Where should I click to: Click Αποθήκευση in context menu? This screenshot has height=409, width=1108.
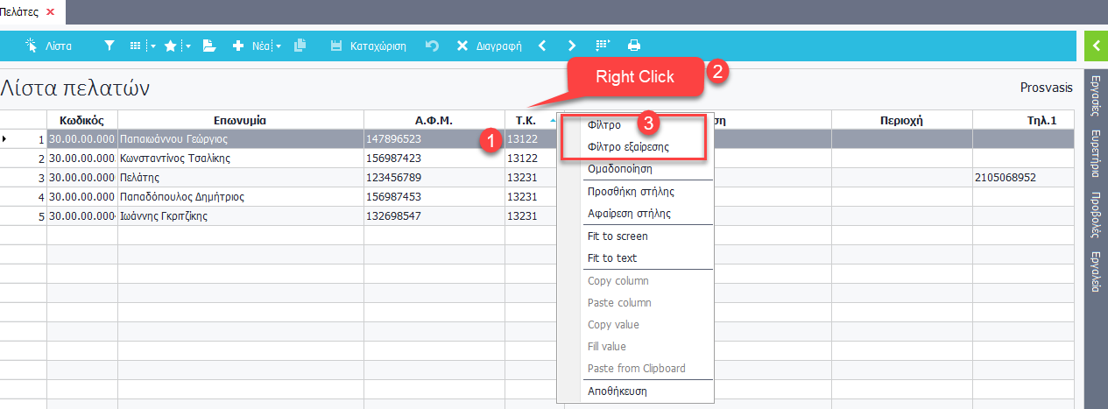(x=618, y=391)
